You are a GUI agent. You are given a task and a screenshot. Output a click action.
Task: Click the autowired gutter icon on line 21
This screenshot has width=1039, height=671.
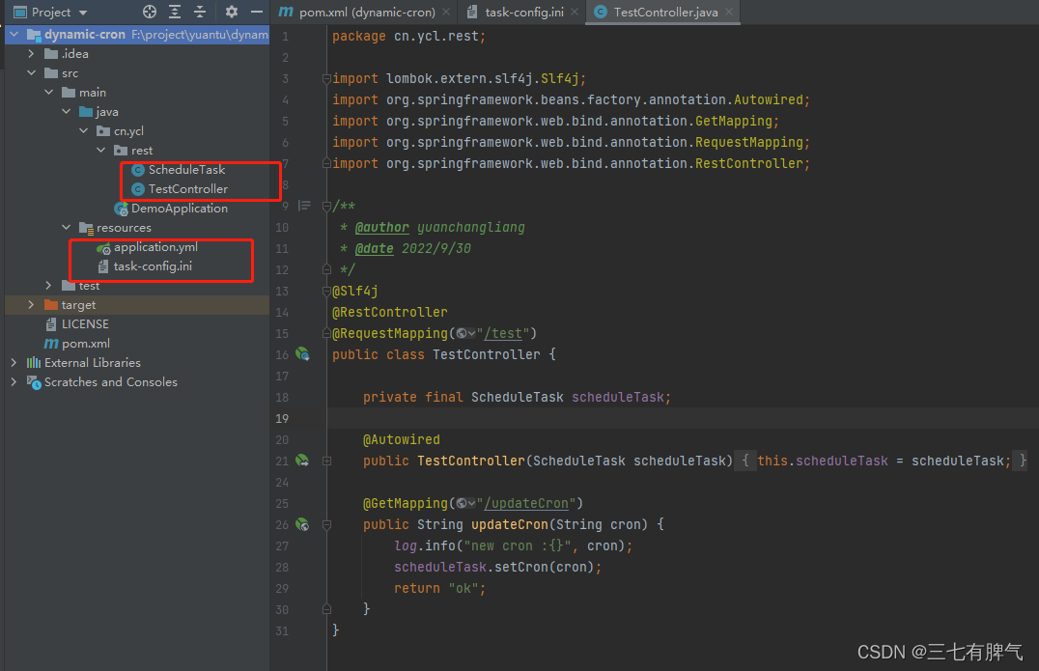click(x=302, y=461)
